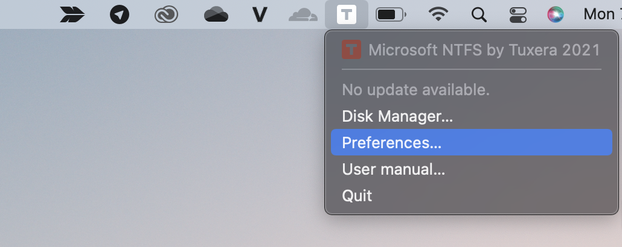Click the gray Cloudflare cloud icon
Image resolution: width=622 pixels, height=247 pixels.
303,15
